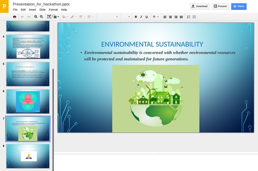Click the Download button
Viewport: 258px width, 171px height.
click(200, 6)
